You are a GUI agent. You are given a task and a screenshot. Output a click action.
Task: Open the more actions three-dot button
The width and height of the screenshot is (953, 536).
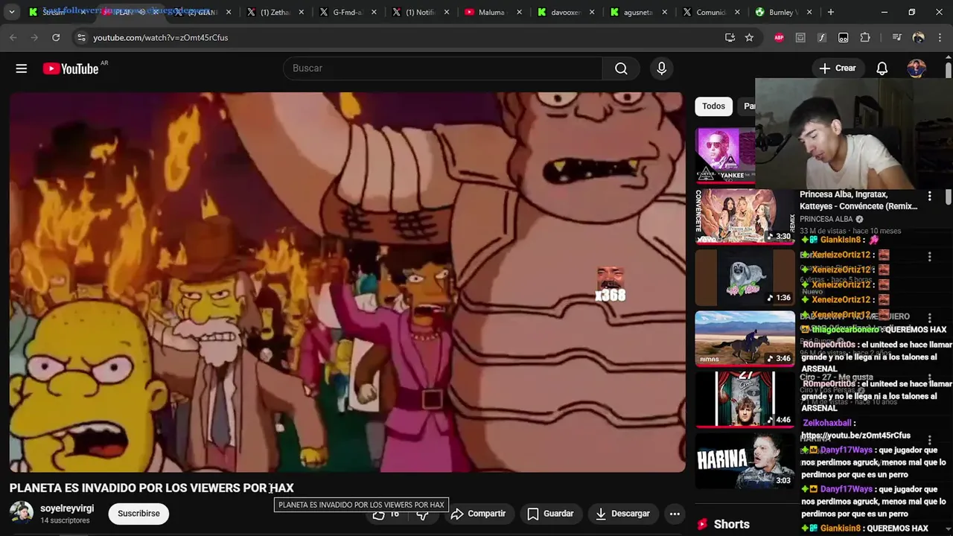coord(675,514)
